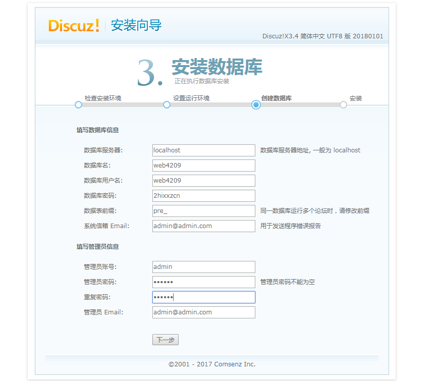Focus the 管理员密码 password field

(203, 282)
